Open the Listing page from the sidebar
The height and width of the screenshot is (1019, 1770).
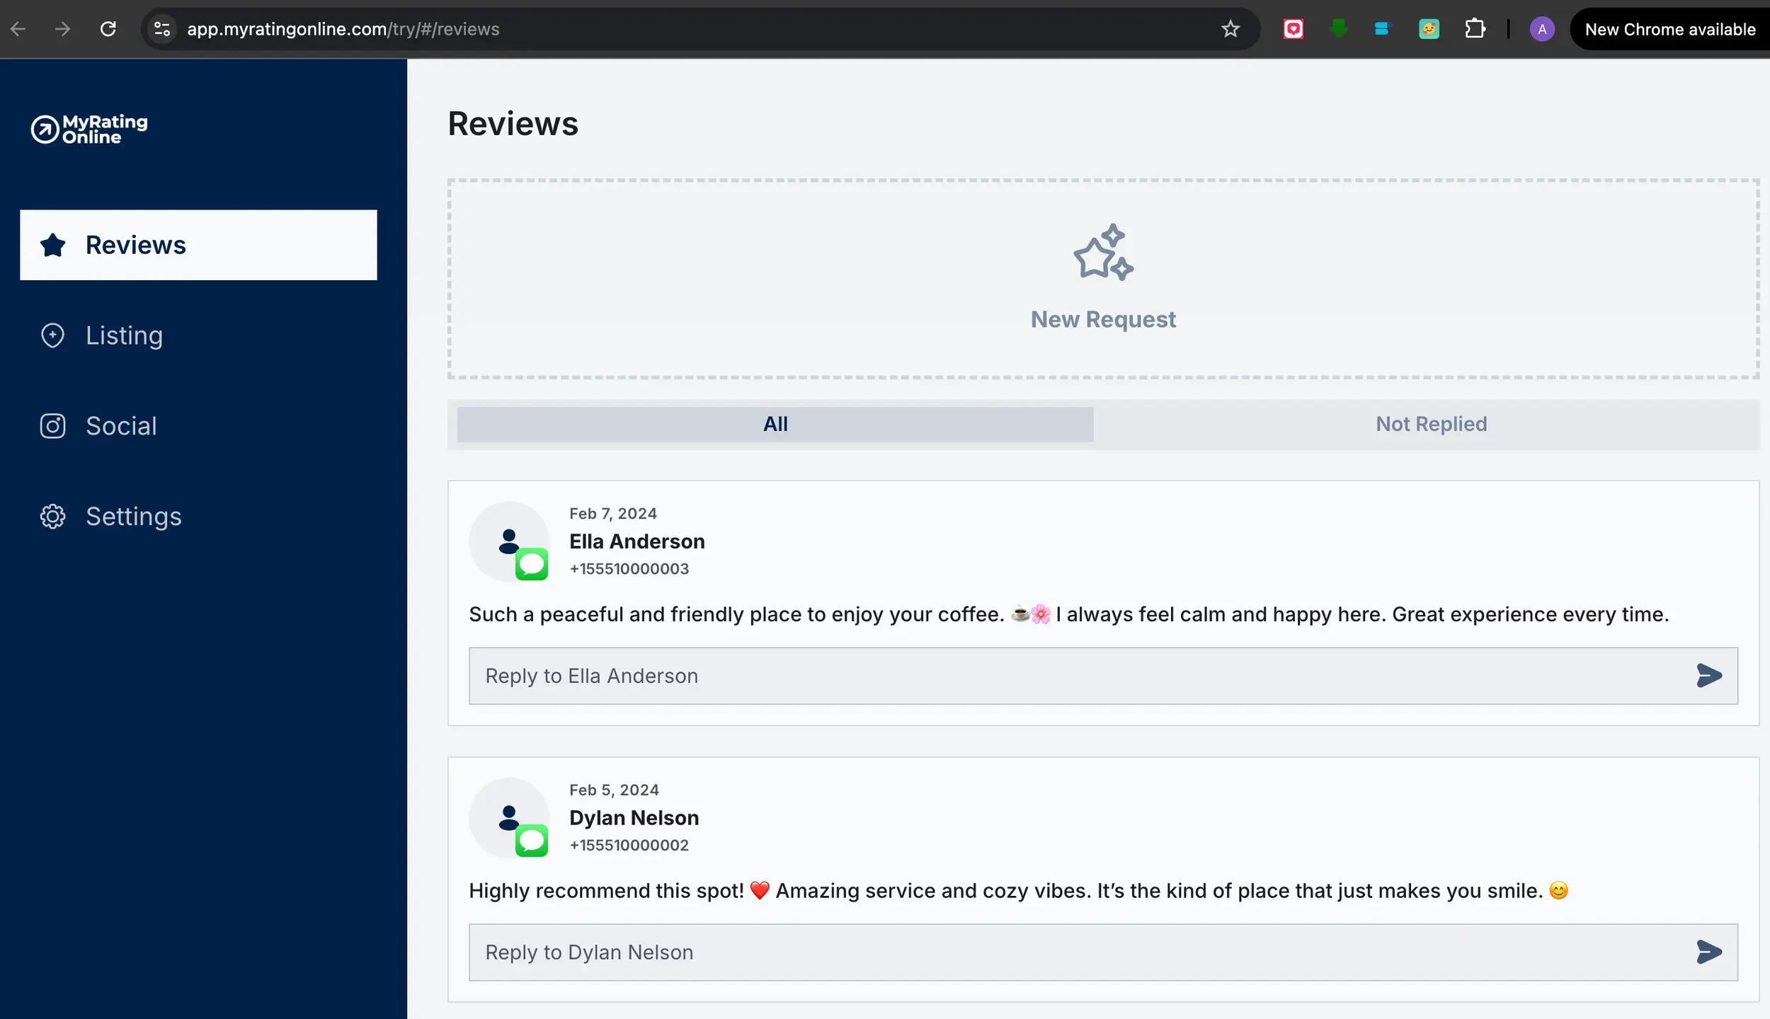[124, 335]
